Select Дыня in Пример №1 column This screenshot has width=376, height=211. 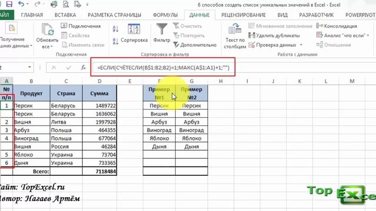159,147
